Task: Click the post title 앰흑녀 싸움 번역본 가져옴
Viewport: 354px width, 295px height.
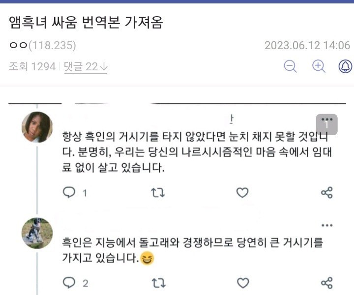Action: pos(86,22)
